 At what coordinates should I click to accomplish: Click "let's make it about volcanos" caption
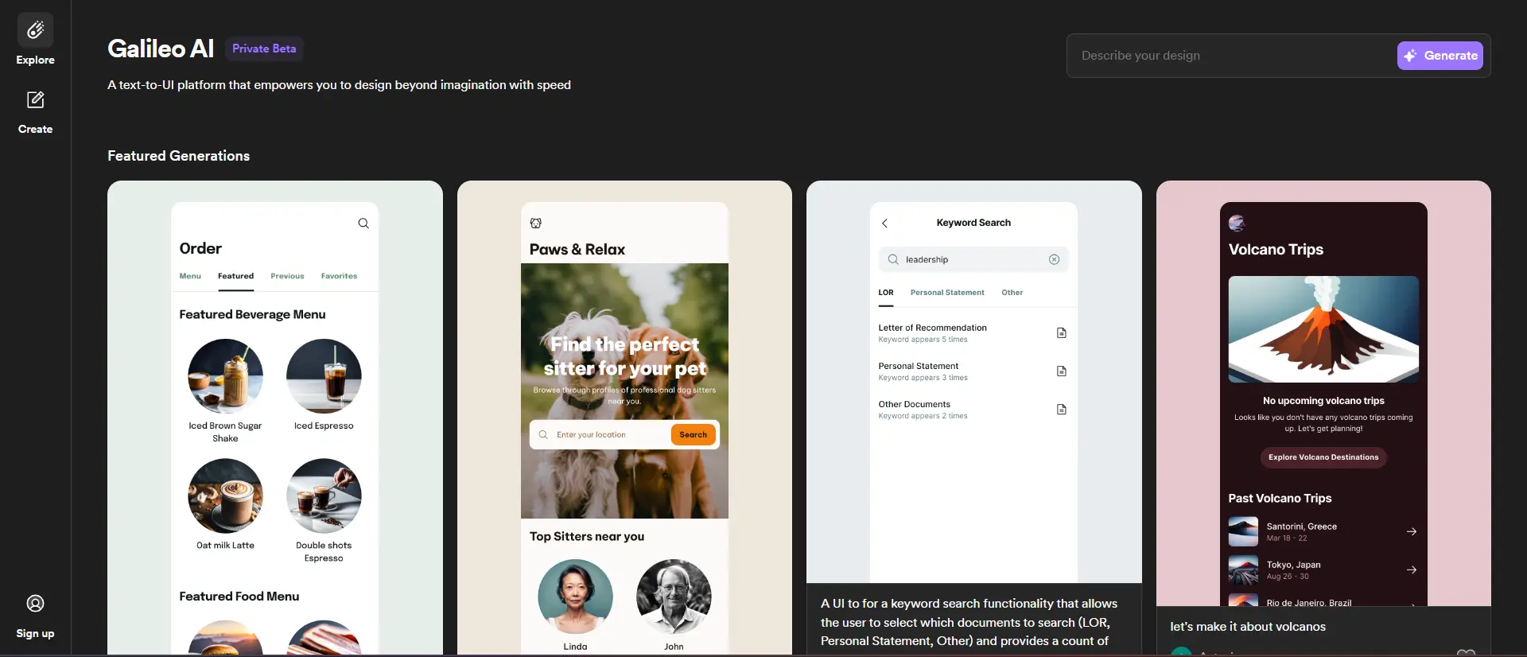[x=1248, y=627]
